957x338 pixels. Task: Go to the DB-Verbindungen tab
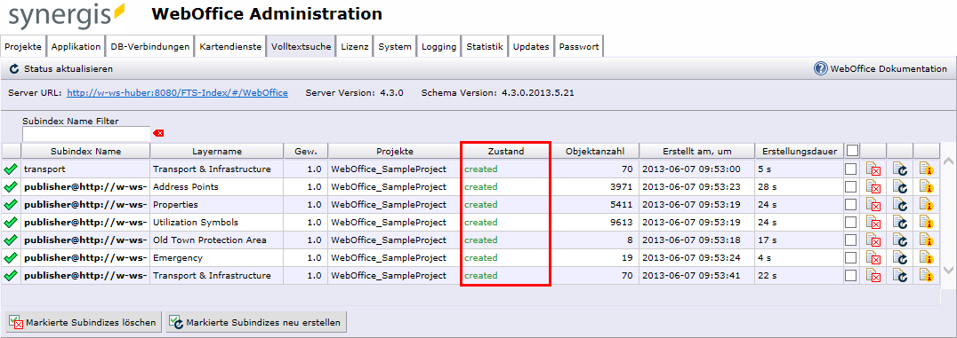click(x=150, y=47)
